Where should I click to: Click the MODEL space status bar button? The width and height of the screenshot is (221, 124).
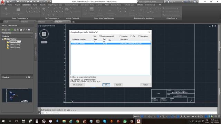(x=137, y=116)
